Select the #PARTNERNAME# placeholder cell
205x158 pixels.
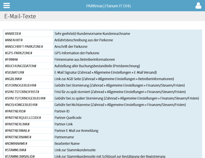28,137
